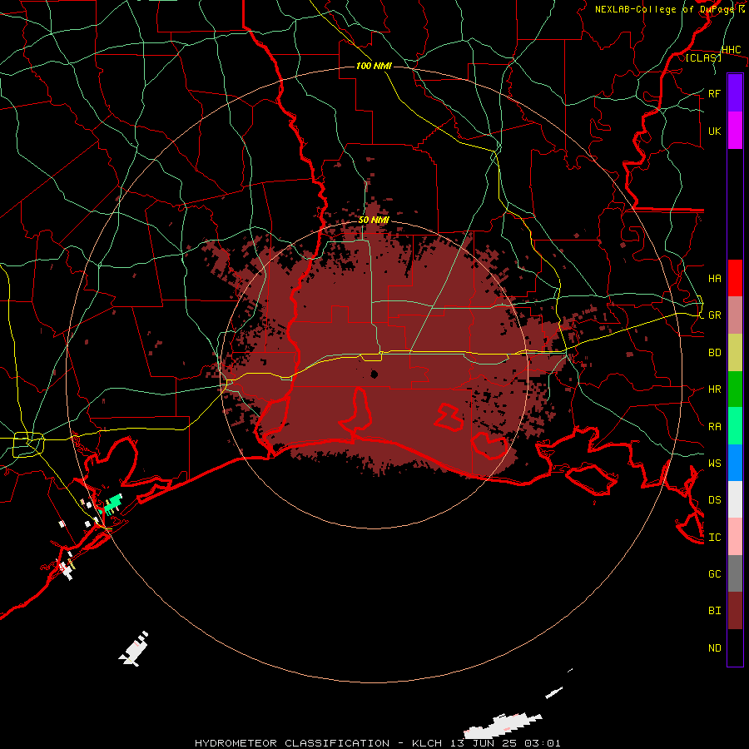This screenshot has width=749, height=749.
Task: Click the GC legend label
Action: (715, 573)
